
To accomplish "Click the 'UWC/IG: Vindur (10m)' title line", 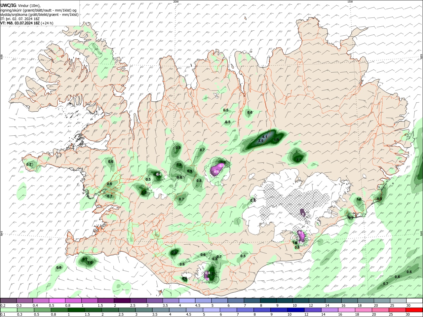I will click(x=21, y=6).
